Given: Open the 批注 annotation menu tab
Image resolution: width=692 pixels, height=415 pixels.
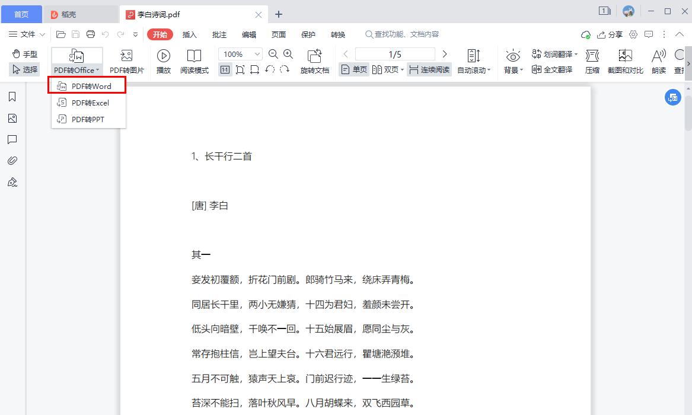Looking at the screenshot, I should (219, 34).
